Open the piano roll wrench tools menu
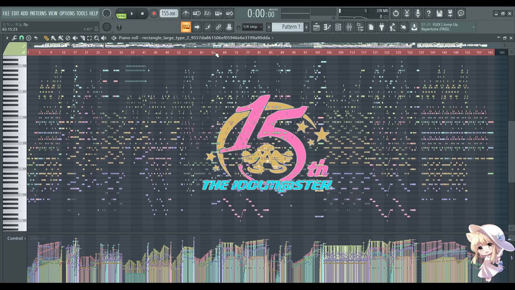 click(x=14, y=38)
